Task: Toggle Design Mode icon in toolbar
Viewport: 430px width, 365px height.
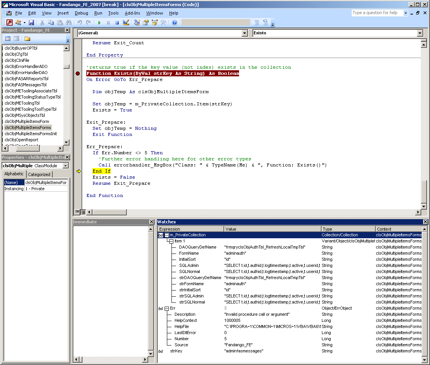Action: [126, 23]
